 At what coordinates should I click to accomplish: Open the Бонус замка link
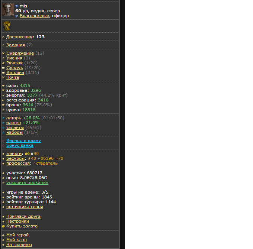click(20, 145)
